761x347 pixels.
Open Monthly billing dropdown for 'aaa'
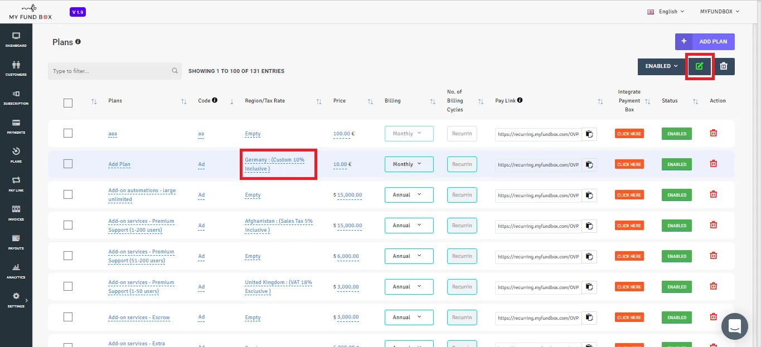pos(409,134)
